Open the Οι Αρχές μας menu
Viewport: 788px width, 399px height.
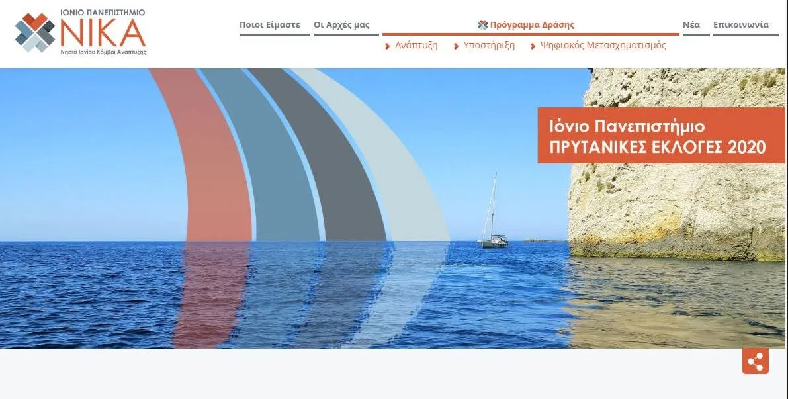(x=342, y=25)
